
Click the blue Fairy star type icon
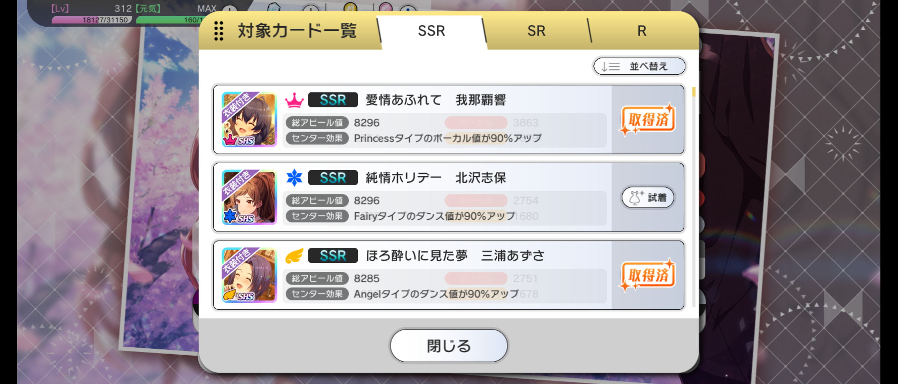[294, 178]
